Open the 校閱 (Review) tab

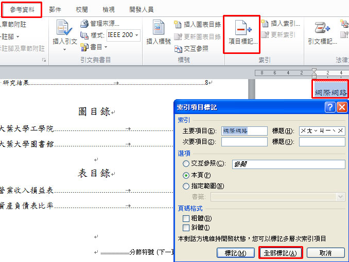tap(82, 9)
